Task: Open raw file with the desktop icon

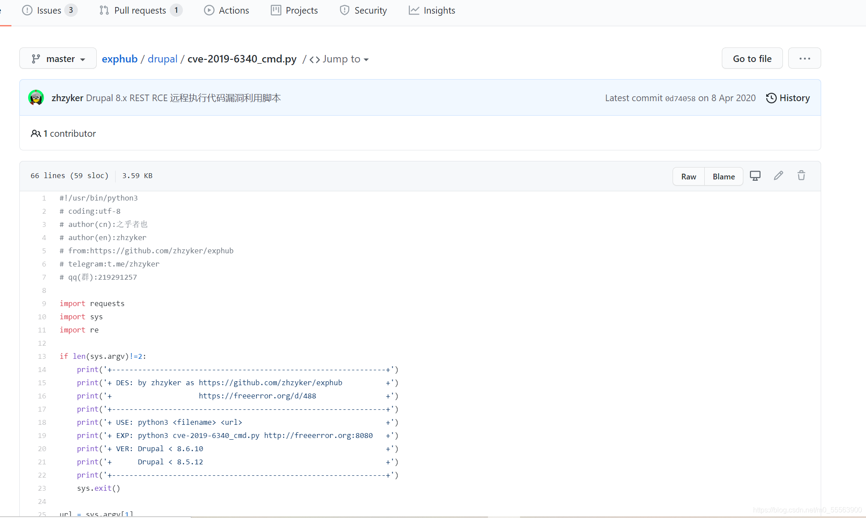Action: pos(755,175)
